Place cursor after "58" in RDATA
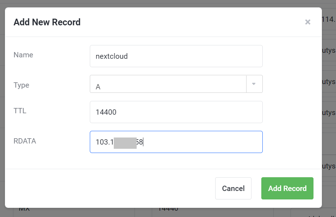The width and height of the screenshot is (336, 217). [143, 142]
